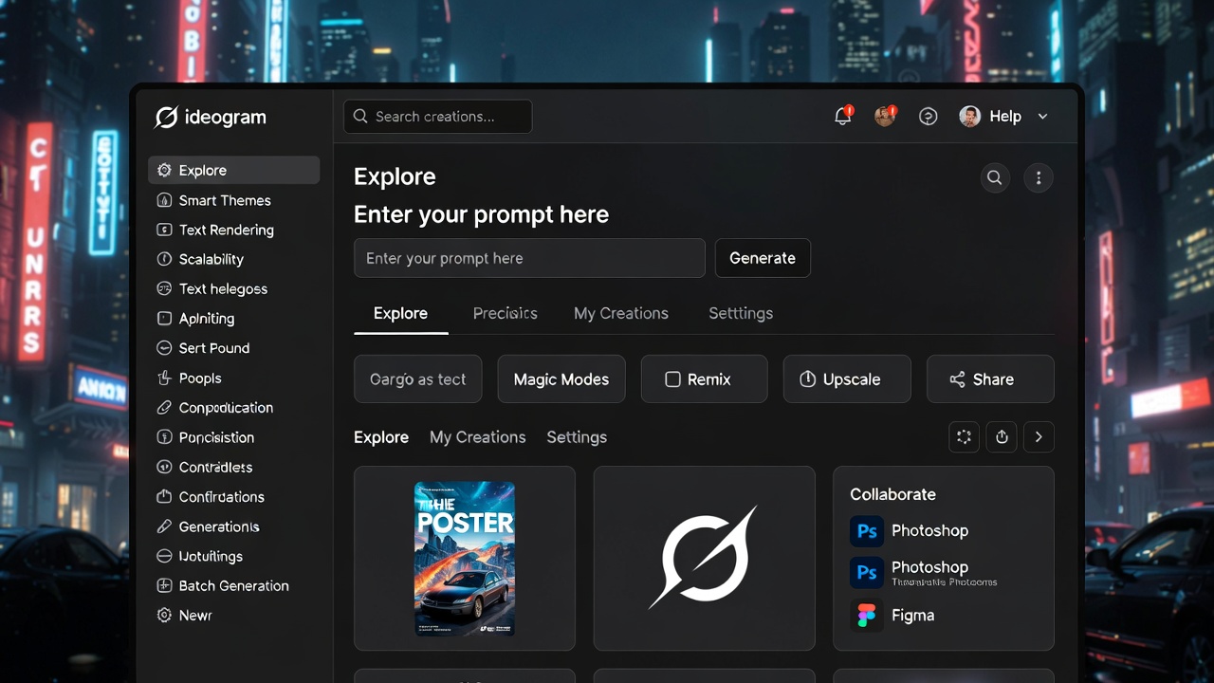
Task: Click the magnifier icon beside Explore heading
Action: (994, 177)
